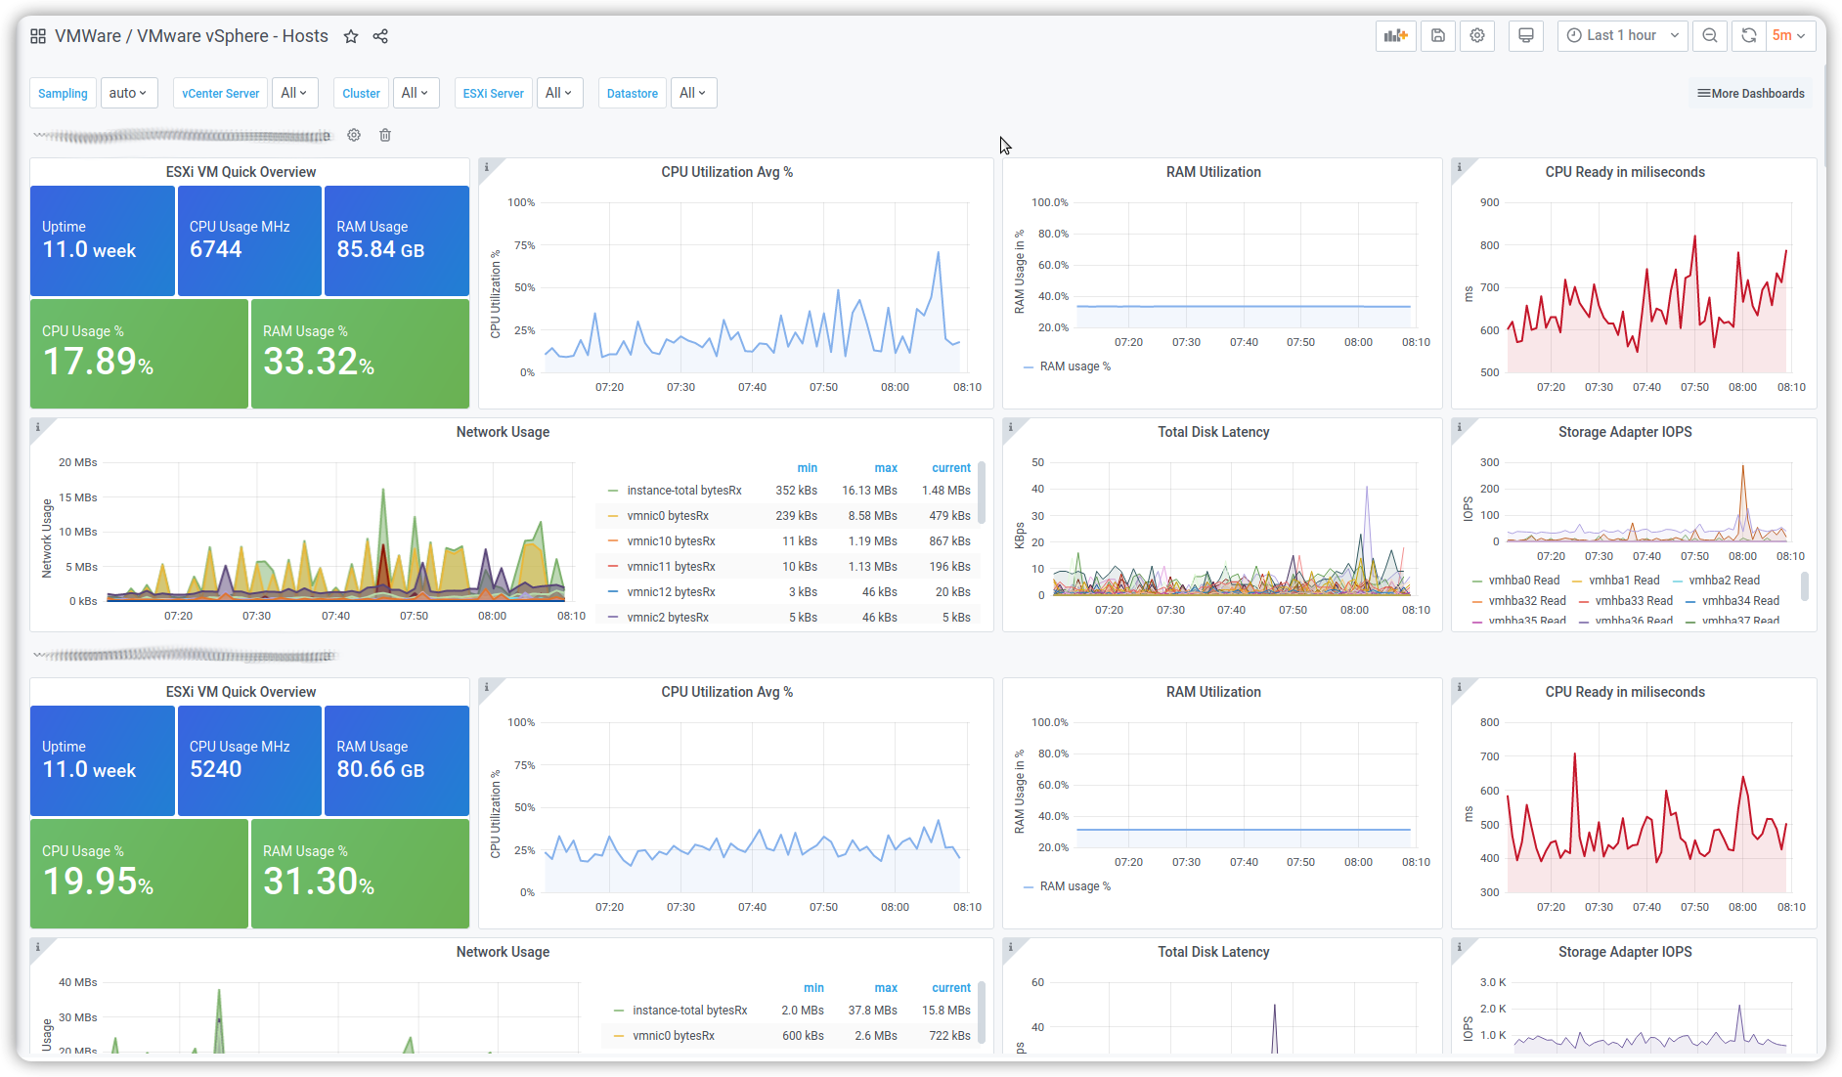Change color of vmhba1 Read series swatch
Viewport: 1842px width, 1077px height.
[1577, 581]
